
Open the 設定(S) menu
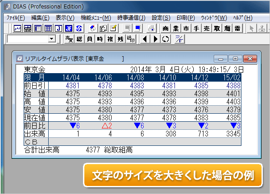(161, 18)
